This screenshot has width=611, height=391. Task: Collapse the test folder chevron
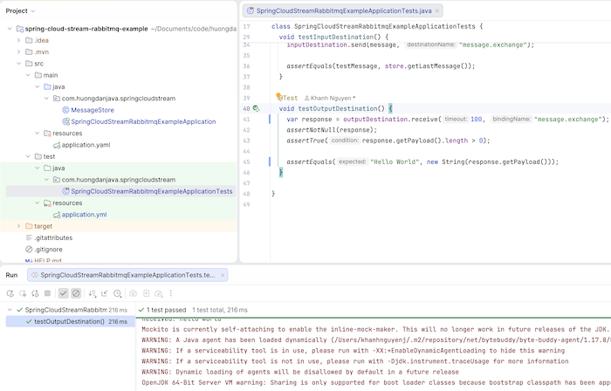click(x=28, y=156)
